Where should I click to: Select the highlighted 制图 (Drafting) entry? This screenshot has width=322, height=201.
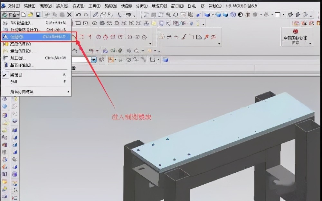point(36,37)
